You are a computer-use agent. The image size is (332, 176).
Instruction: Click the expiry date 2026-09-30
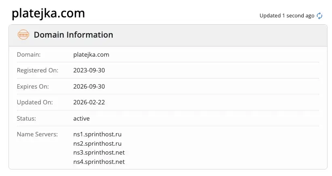tap(89, 86)
